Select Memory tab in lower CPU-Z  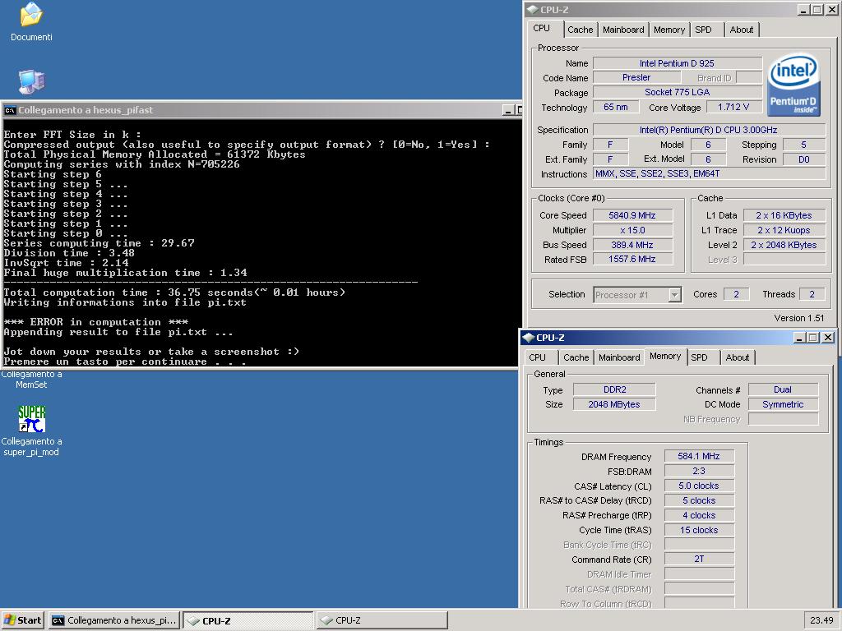coord(665,357)
